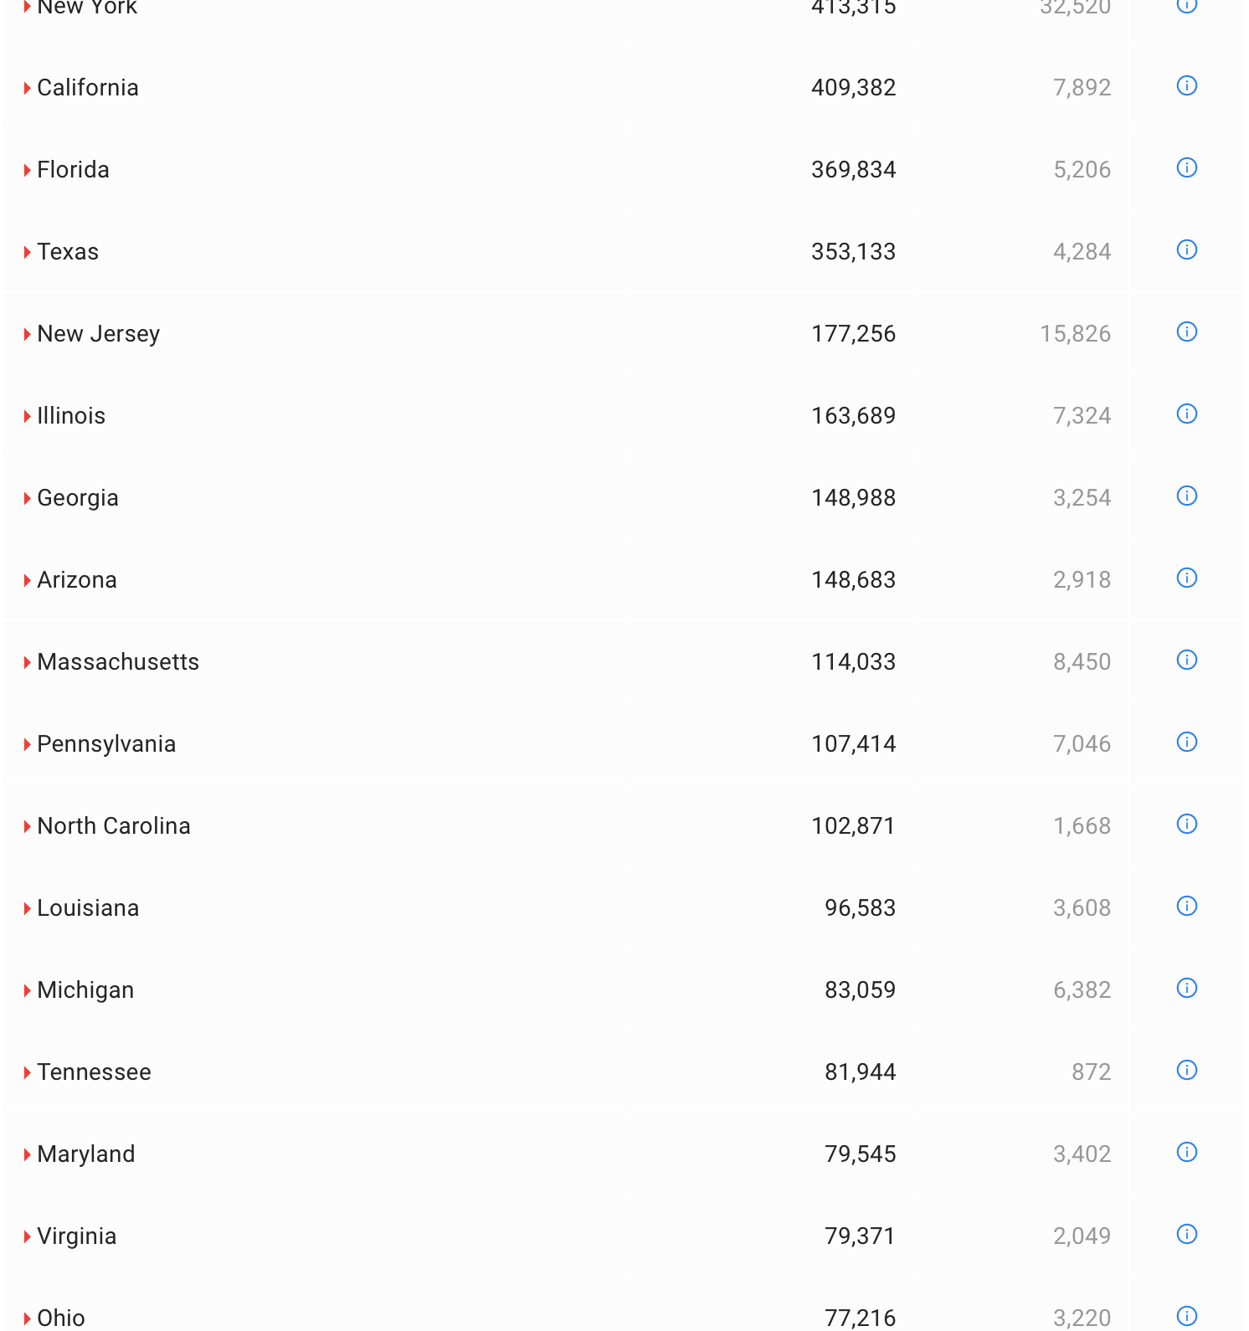
Task: Click the info icon beside Texas
Action: [x=1186, y=250]
